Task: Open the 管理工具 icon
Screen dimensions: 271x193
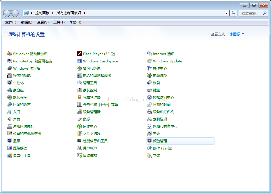Action: coord(79,83)
